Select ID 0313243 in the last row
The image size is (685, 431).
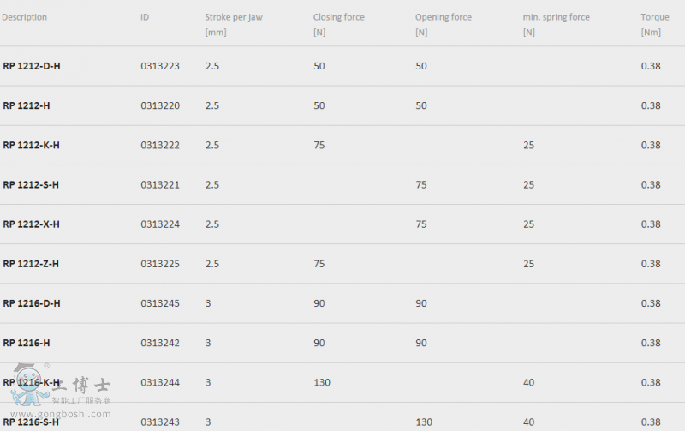160,422
